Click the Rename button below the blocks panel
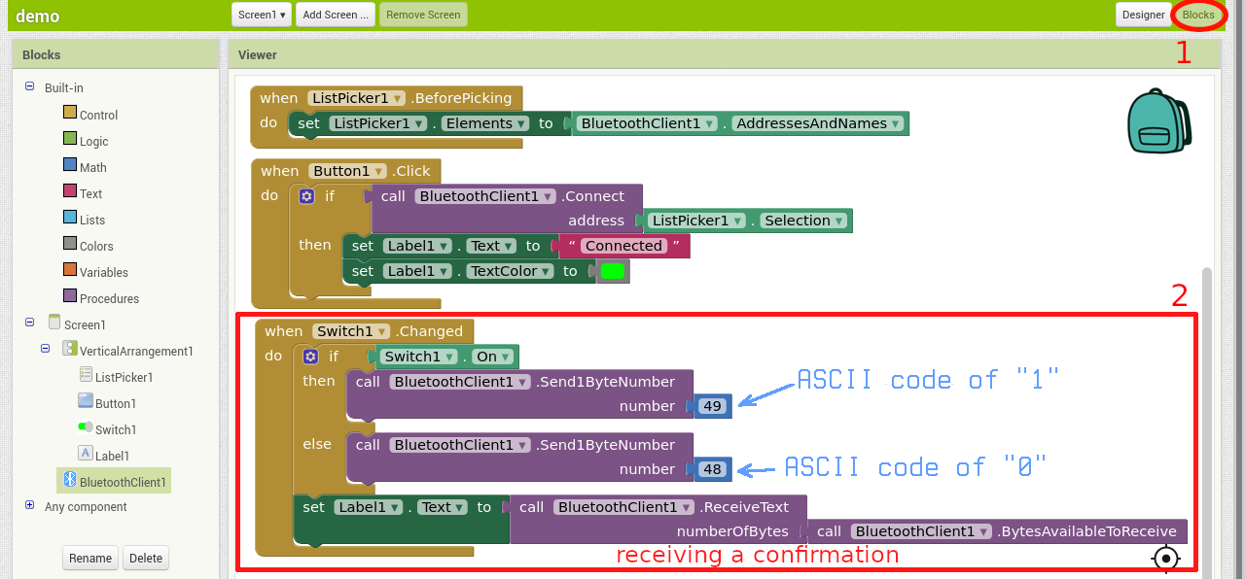Screen dimensions: 1245x579 [x=89, y=558]
